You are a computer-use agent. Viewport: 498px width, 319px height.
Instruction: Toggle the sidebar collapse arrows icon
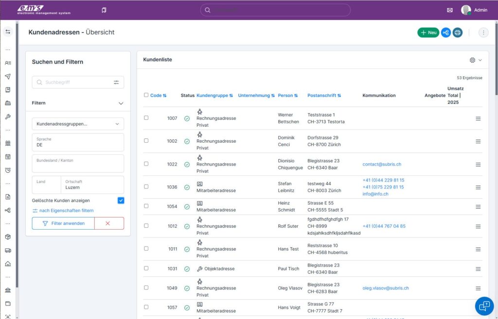(8, 32)
